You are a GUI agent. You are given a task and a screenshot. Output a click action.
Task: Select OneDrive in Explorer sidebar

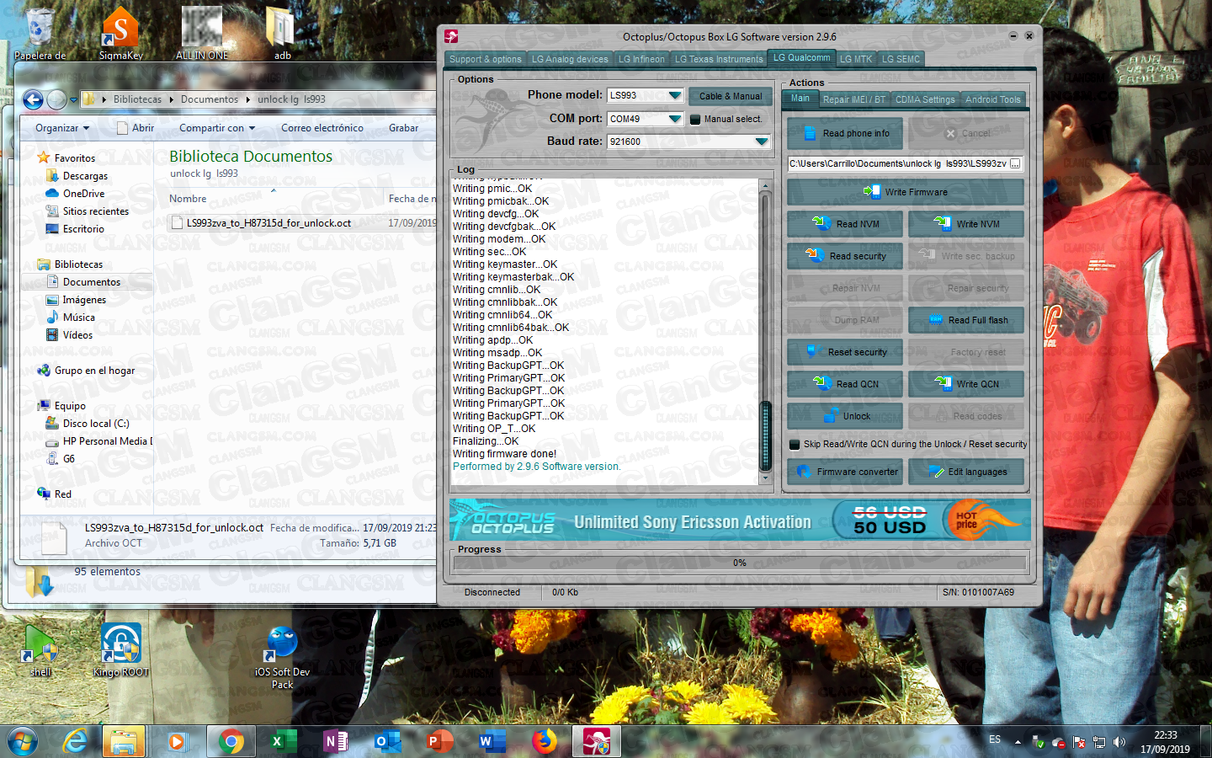click(x=83, y=194)
